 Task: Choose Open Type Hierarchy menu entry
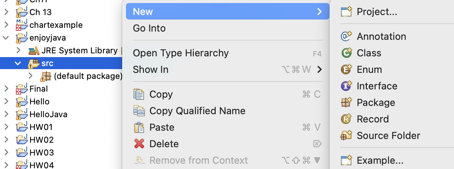[181, 53]
